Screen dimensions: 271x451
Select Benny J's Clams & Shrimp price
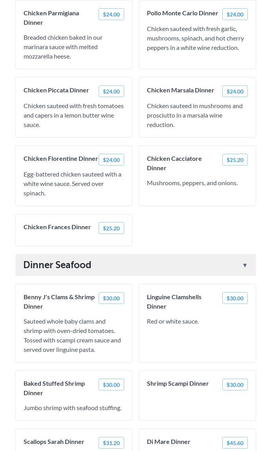[x=111, y=298]
